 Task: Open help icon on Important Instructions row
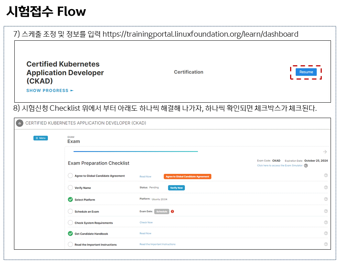[326, 244]
